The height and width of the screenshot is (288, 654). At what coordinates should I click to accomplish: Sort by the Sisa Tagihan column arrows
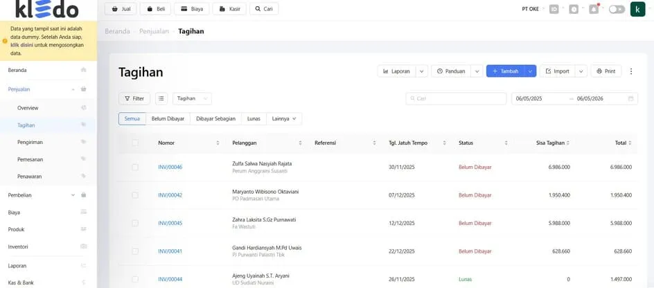pyautogui.click(x=568, y=143)
